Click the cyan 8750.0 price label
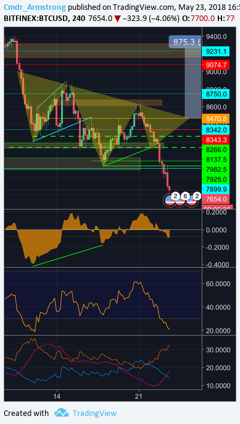The height and width of the screenshot is (424, 240). (216, 94)
